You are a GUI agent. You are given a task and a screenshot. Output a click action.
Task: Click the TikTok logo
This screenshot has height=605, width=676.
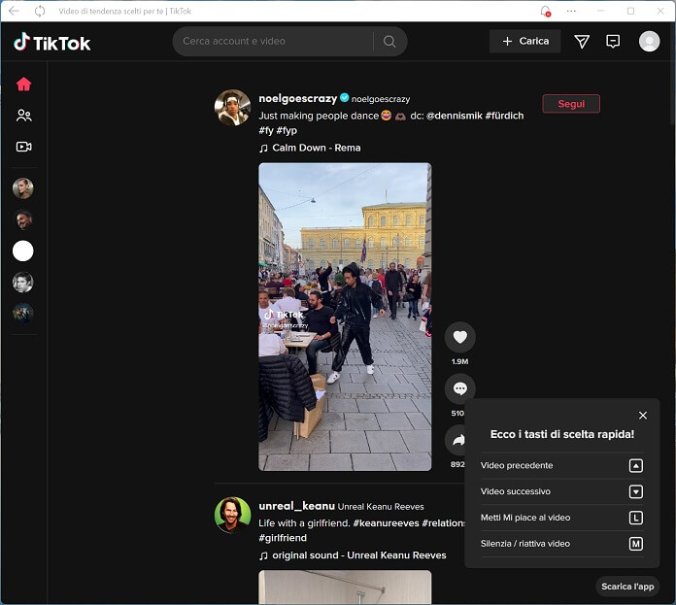point(51,42)
